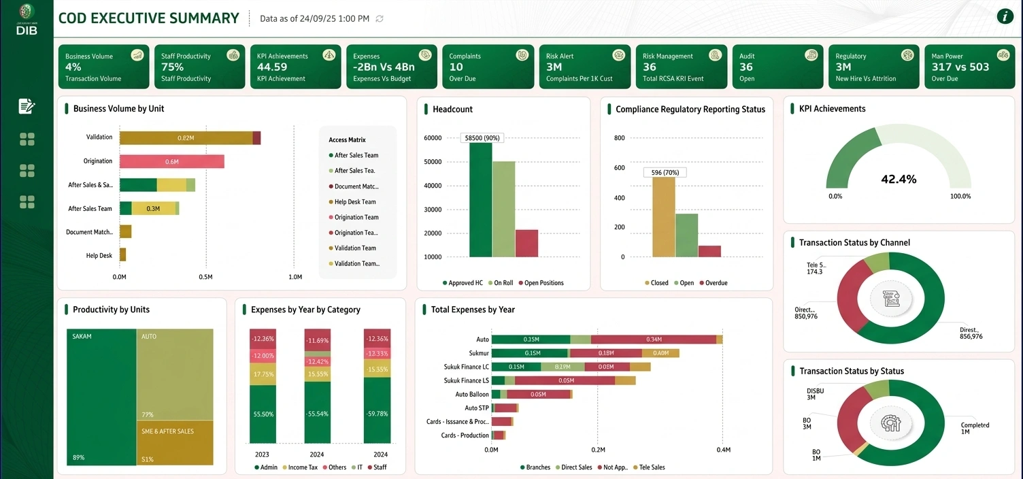Click the Staff Productivity card icon

[233, 55]
